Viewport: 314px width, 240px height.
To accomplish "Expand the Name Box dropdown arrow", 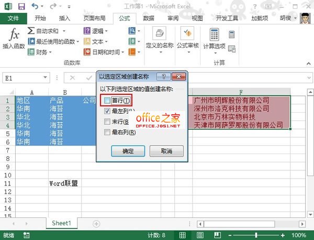I will click(45, 78).
